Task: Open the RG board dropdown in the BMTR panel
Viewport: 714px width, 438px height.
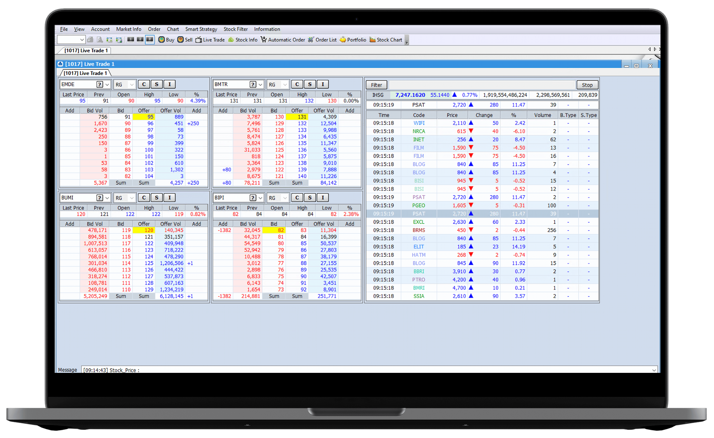Action: click(x=285, y=84)
